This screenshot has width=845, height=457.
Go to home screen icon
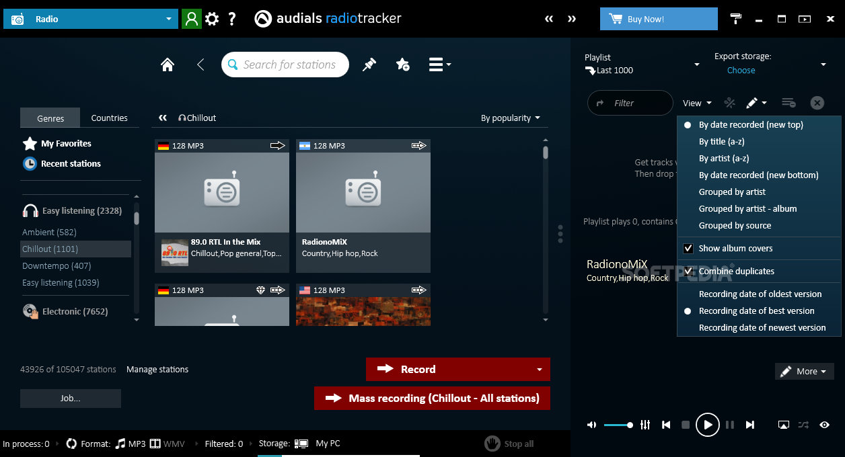pos(168,65)
